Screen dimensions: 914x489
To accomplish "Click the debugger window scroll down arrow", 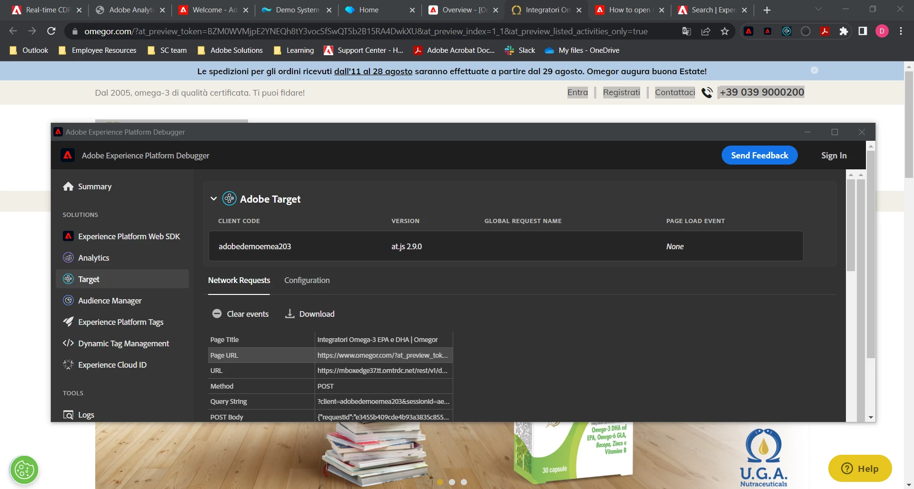I will tap(871, 417).
